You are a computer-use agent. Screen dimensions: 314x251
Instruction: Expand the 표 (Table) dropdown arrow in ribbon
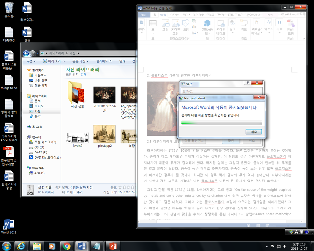click(x=153, y=33)
